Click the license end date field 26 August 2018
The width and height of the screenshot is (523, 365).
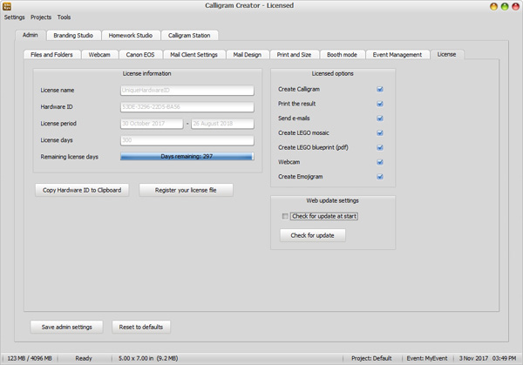point(222,124)
